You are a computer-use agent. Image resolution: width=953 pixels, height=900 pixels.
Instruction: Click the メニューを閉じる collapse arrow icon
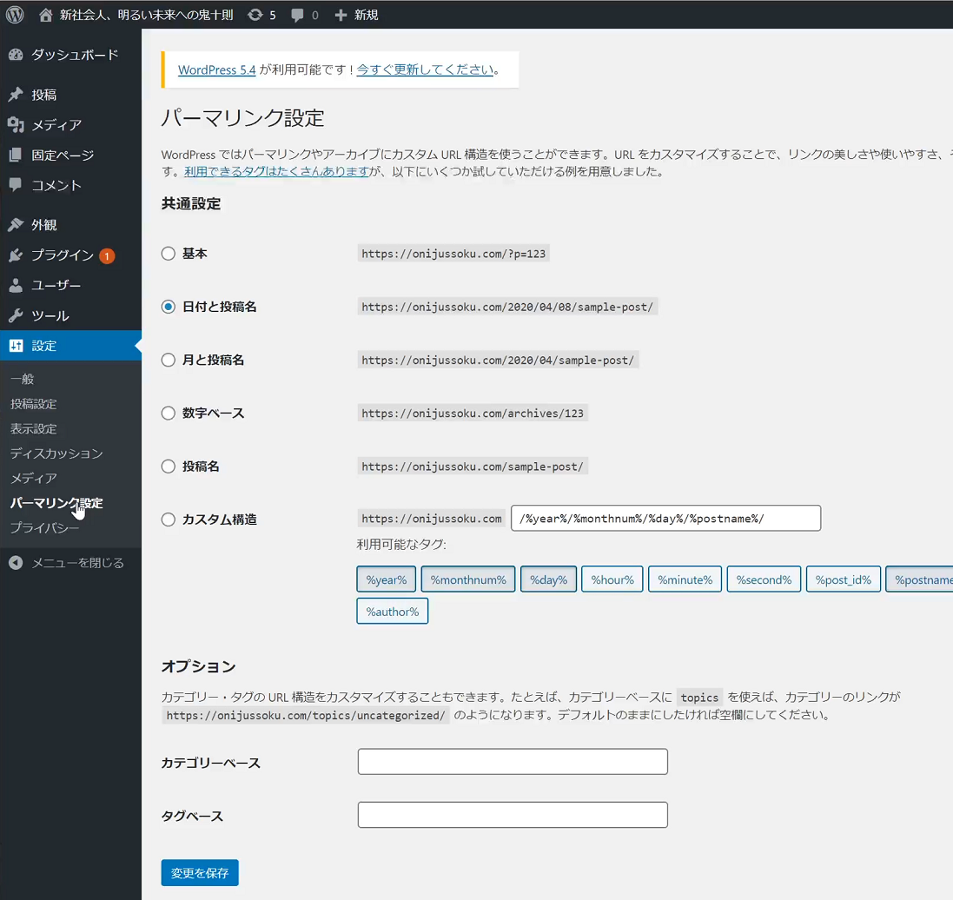[x=16, y=563]
